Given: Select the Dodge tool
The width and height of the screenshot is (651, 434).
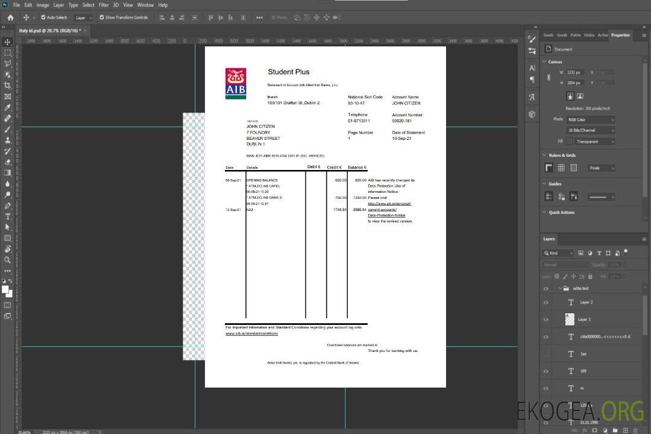Looking at the screenshot, I should pos(7,194).
